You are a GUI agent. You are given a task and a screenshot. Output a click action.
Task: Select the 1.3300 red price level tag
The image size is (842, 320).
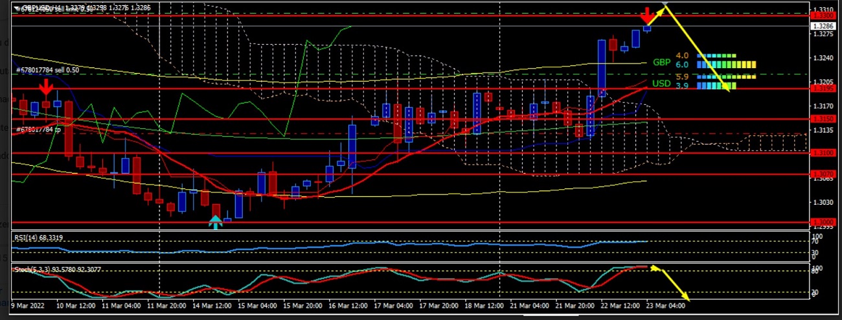coord(823,15)
